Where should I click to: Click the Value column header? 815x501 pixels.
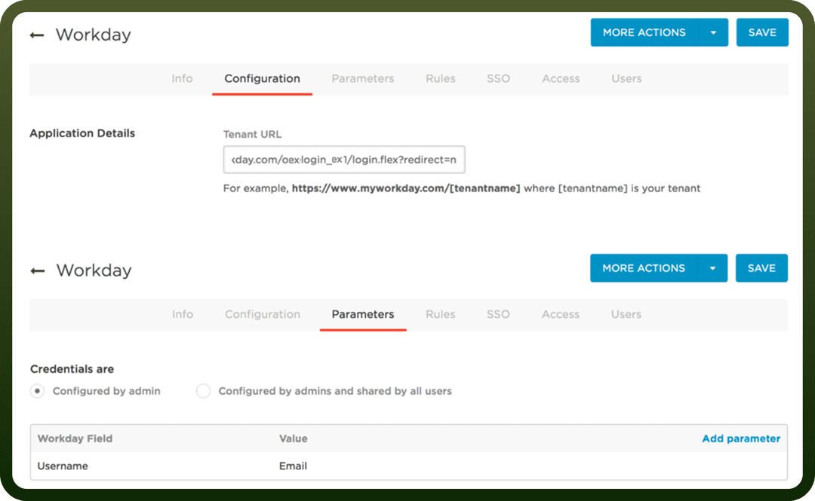tap(293, 438)
